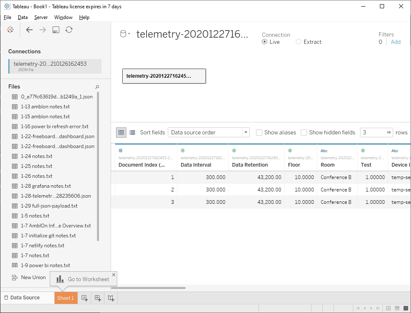Click the Files list vertical scrollbar
The height and width of the screenshot is (313, 411).
[x=98, y=166]
